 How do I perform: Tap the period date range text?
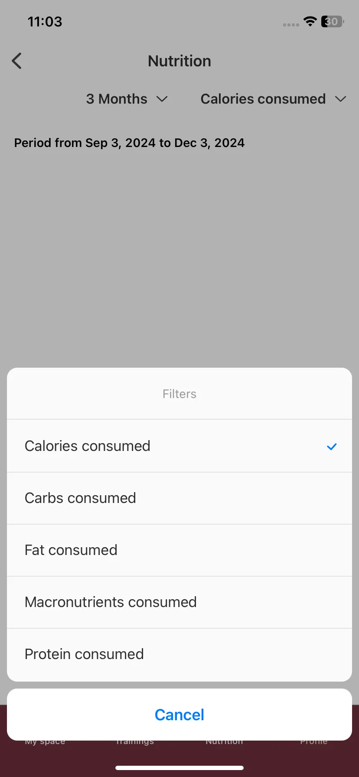(x=129, y=143)
